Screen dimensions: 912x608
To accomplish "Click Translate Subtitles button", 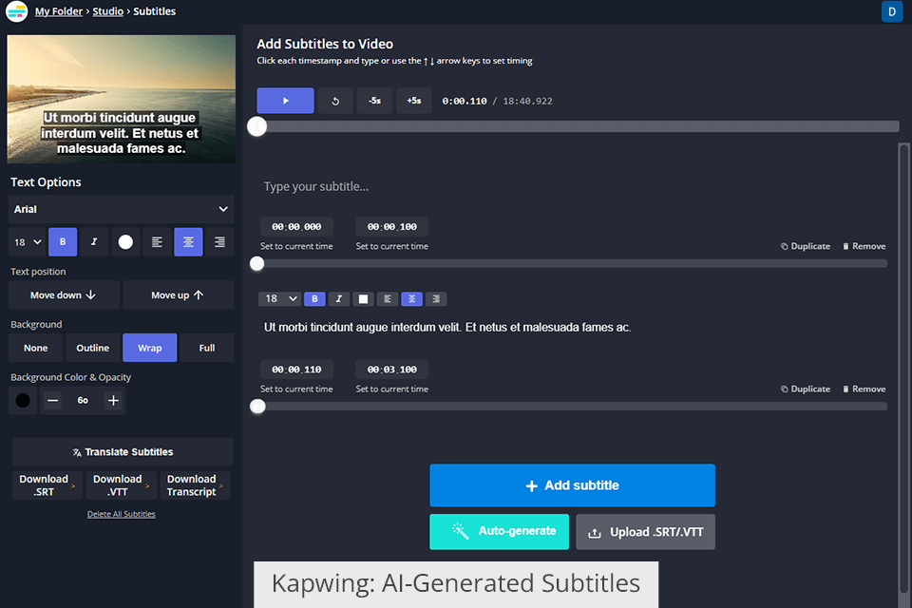I will point(123,452).
